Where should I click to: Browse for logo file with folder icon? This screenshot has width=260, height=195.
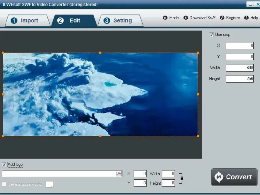(119, 174)
